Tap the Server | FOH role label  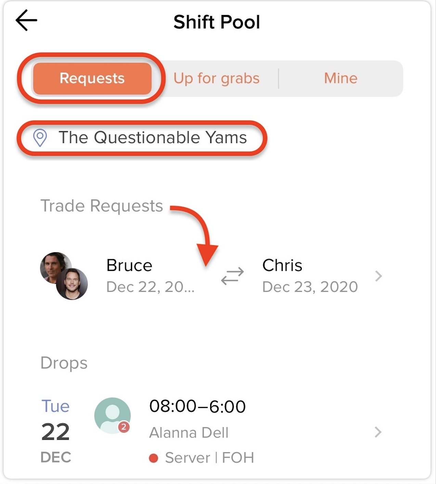(x=209, y=458)
